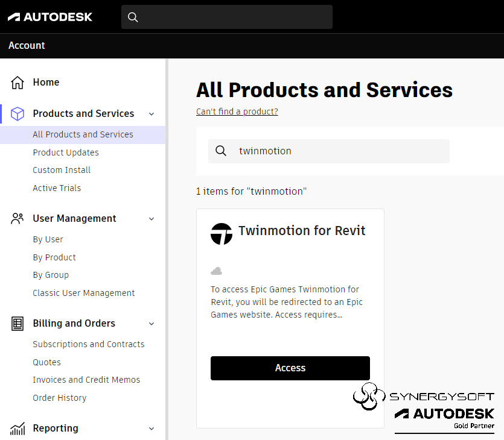Click the Products and Services cube icon

(x=18, y=114)
